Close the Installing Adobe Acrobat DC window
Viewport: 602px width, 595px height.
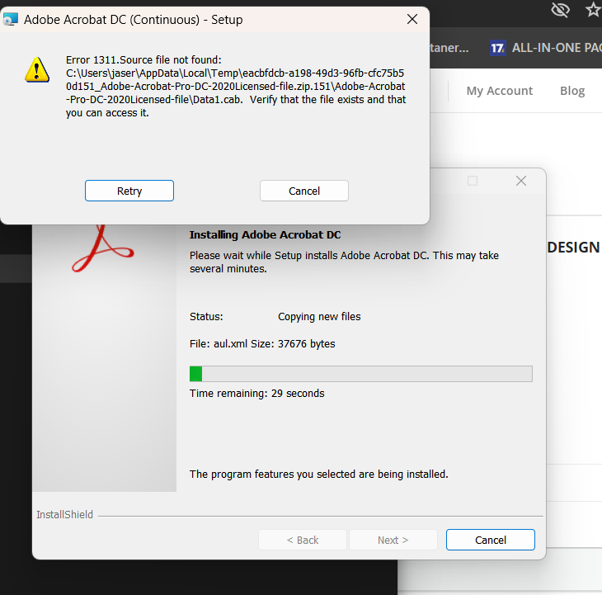click(x=520, y=181)
